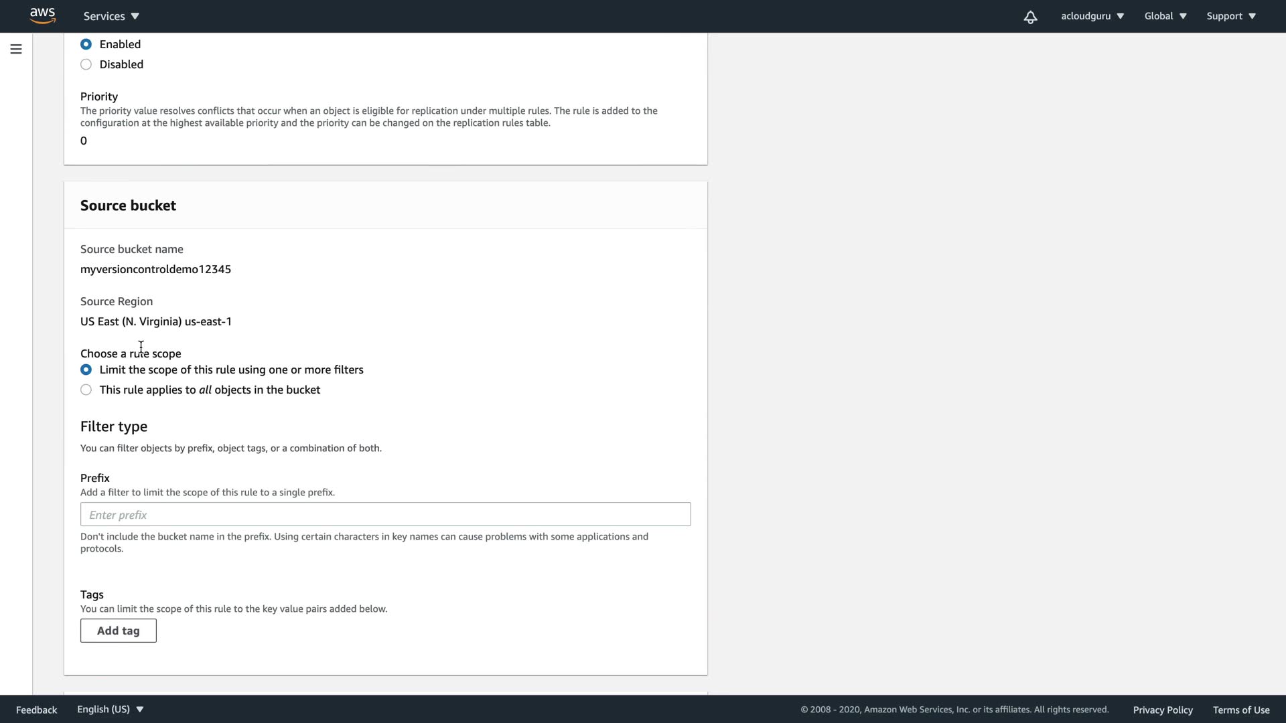Open the Support menu
This screenshot has width=1286, height=723.
[1231, 16]
